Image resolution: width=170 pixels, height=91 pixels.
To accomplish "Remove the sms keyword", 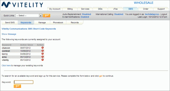I will (42, 57).
